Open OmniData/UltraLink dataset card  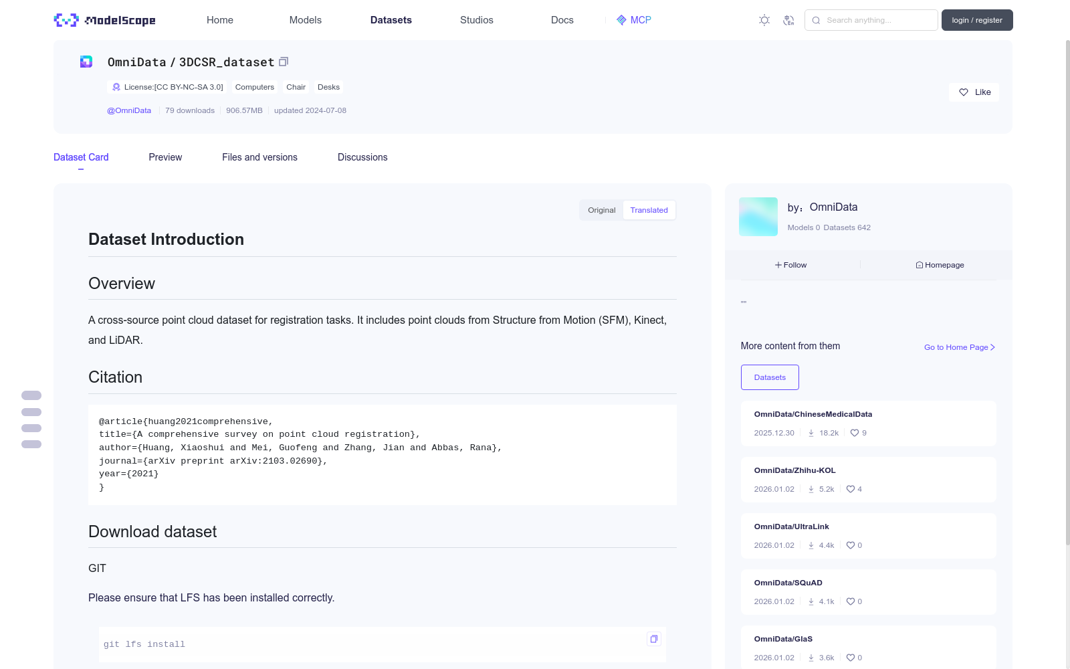coord(869,536)
